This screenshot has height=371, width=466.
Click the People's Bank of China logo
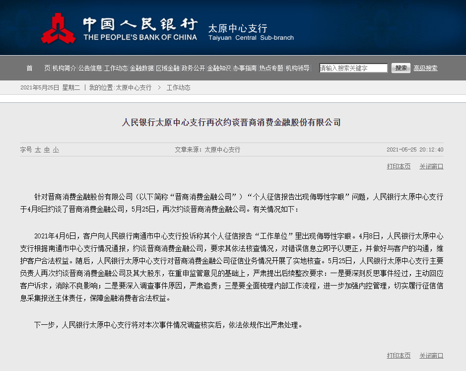[x=59, y=28]
